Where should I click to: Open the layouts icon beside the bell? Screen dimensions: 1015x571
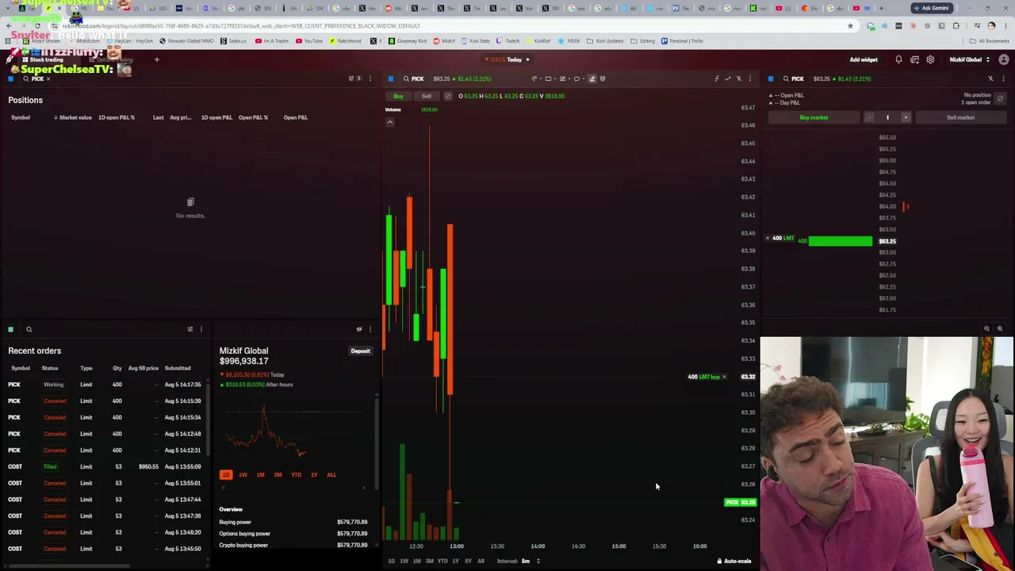point(914,59)
